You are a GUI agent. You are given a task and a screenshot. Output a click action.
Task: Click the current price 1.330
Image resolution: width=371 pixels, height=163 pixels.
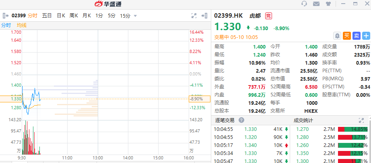pos(228,26)
